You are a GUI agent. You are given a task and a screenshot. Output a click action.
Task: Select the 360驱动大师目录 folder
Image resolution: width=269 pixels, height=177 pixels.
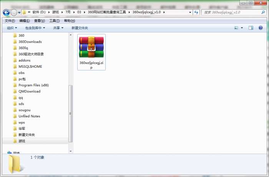point(28,54)
